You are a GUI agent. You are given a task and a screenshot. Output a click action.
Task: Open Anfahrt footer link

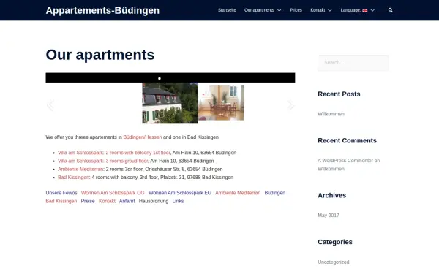click(x=127, y=201)
